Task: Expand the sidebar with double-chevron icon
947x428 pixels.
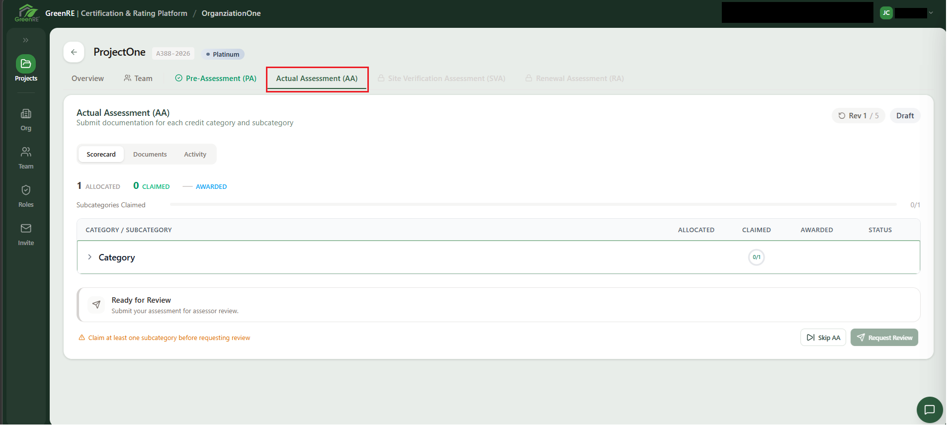Action: coord(26,40)
